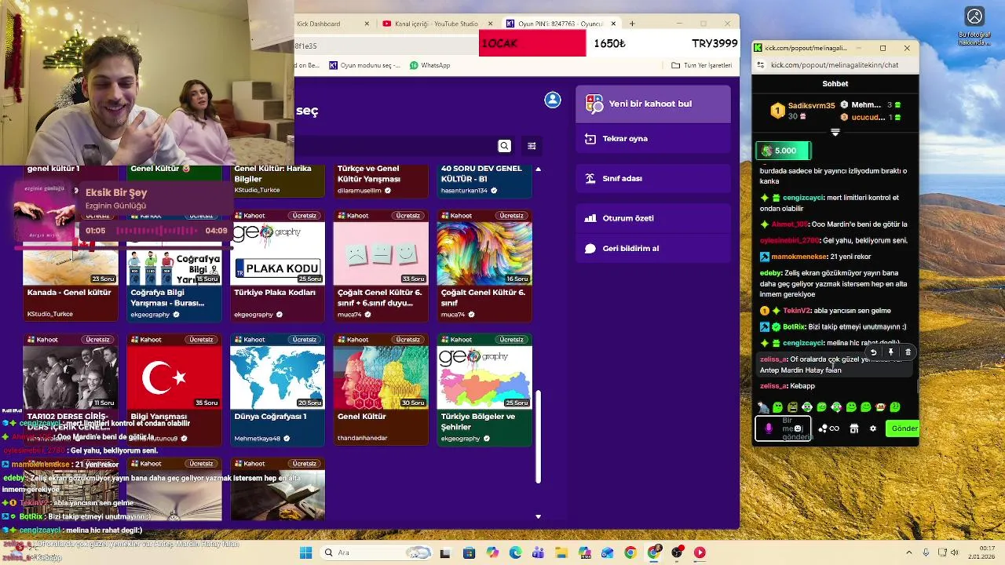Image resolution: width=1005 pixels, height=565 pixels.
Task: Send the chat message with Gönder
Action: tap(903, 428)
